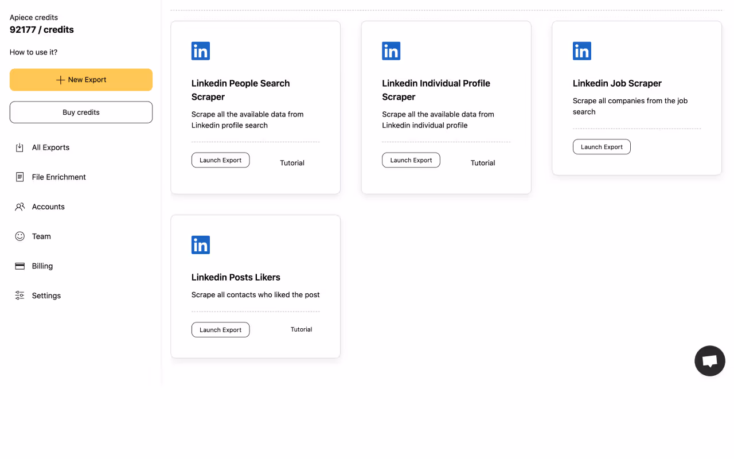734x459 pixels.
Task: Click the Individual Profile card's individual profile description
Action: [438, 120]
